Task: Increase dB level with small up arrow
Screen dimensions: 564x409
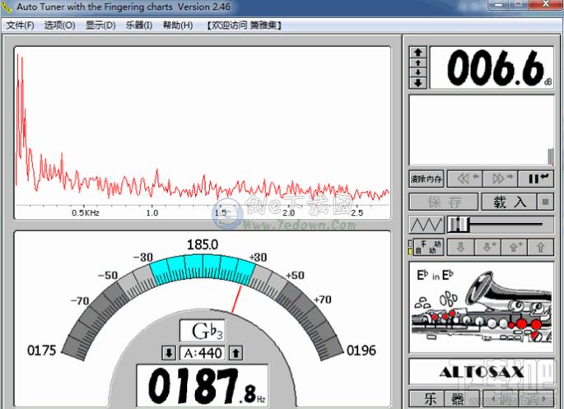Action: tap(417, 63)
